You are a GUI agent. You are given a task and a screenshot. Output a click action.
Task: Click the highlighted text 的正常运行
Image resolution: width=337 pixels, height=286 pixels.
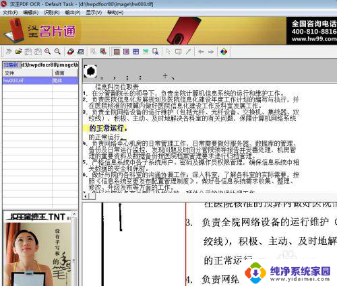click(x=108, y=129)
